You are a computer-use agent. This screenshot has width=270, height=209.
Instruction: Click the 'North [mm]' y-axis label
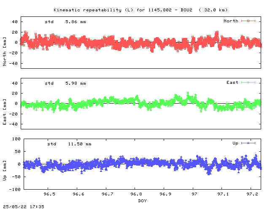5,51
